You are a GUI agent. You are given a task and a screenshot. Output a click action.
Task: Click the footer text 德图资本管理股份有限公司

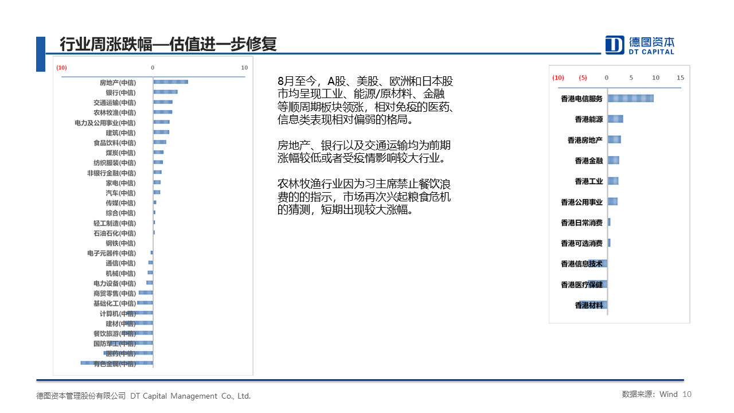coord(81,396)
